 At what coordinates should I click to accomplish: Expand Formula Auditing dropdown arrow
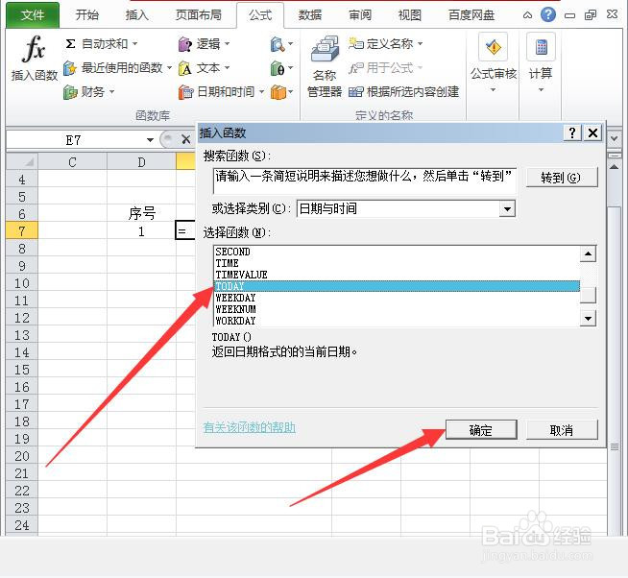(493, 89)
